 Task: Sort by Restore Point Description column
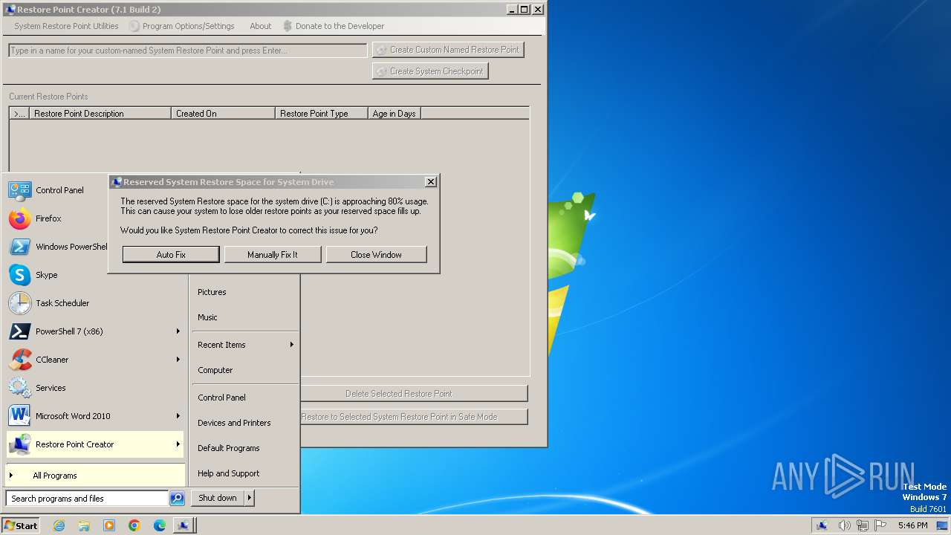[x=100, y=114]
